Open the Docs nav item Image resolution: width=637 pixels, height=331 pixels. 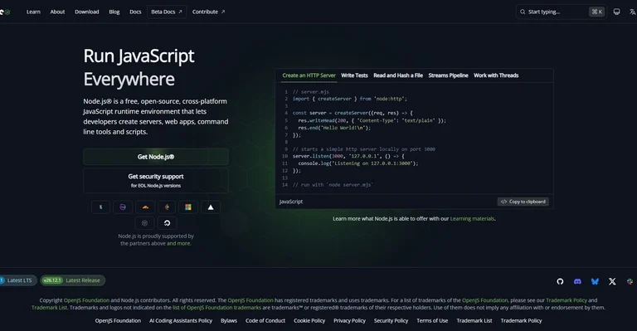(x=135, y=12)
